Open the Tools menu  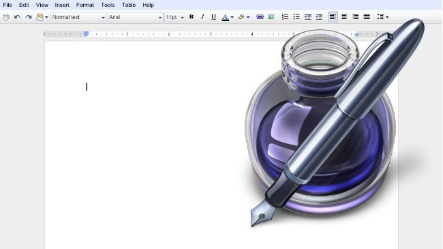[108, 5]
